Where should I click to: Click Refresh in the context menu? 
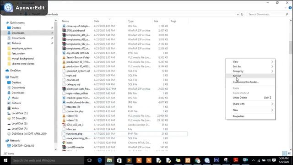click(x=250, y=76)
